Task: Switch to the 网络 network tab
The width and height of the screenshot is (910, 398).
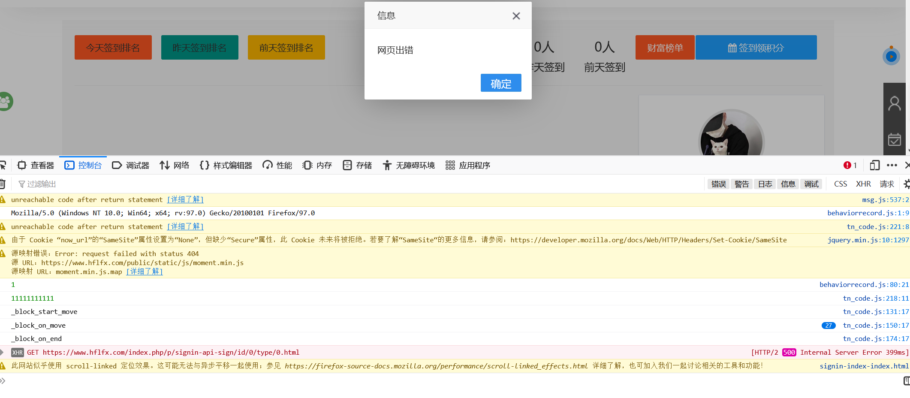Action: 175,166
